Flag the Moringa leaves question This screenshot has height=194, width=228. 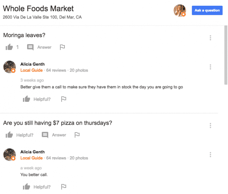[62, 47]
